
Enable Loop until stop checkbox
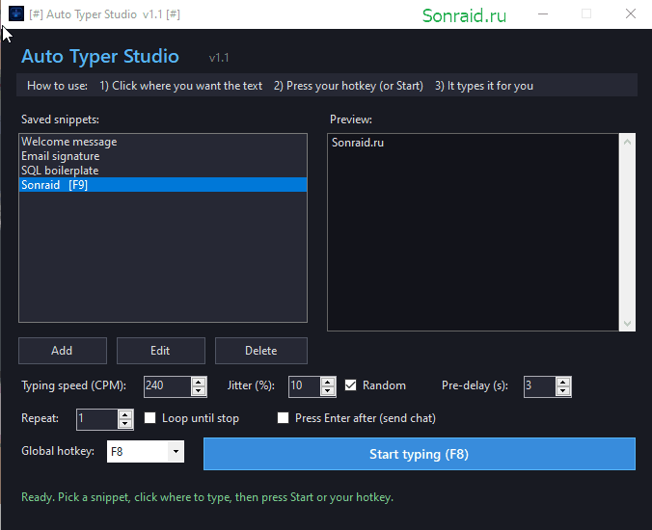(150, 418)
